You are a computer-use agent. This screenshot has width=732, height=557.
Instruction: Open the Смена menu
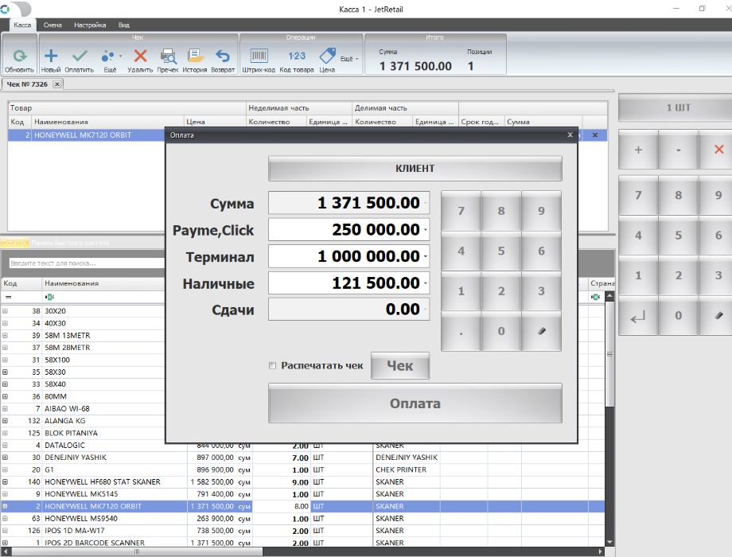point(53,25)
